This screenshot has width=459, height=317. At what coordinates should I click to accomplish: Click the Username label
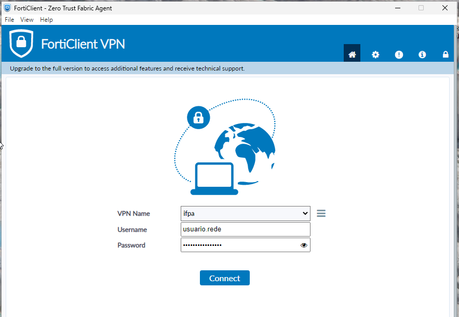pyautogui.click(x=132, y=230)
